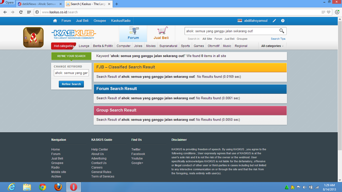Open the Speed Dial grid icon
Screen dimensions: 342x192
tap(29, 12)
